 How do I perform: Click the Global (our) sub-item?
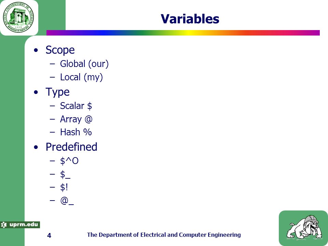(x=84, y=64)
